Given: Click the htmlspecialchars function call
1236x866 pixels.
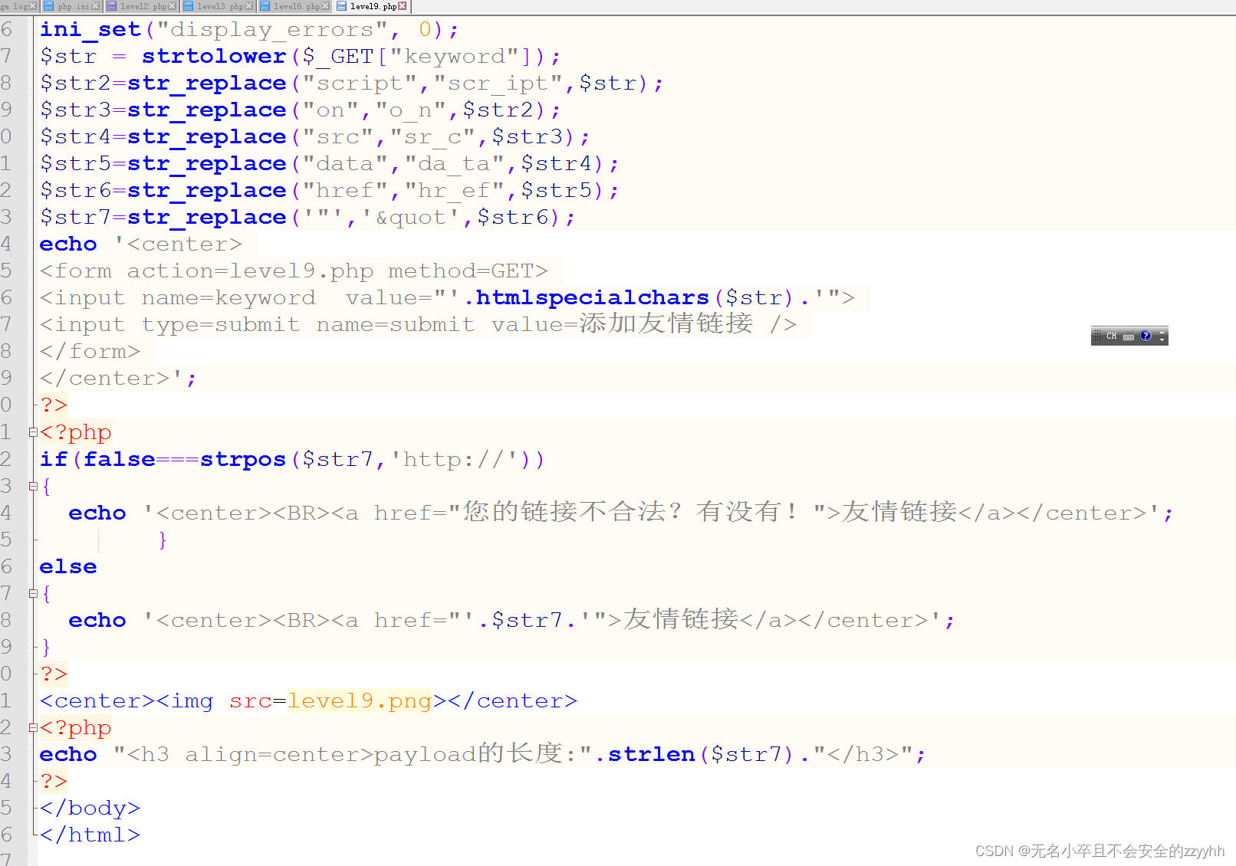Looking at the screenshot, I should [593, 297].
